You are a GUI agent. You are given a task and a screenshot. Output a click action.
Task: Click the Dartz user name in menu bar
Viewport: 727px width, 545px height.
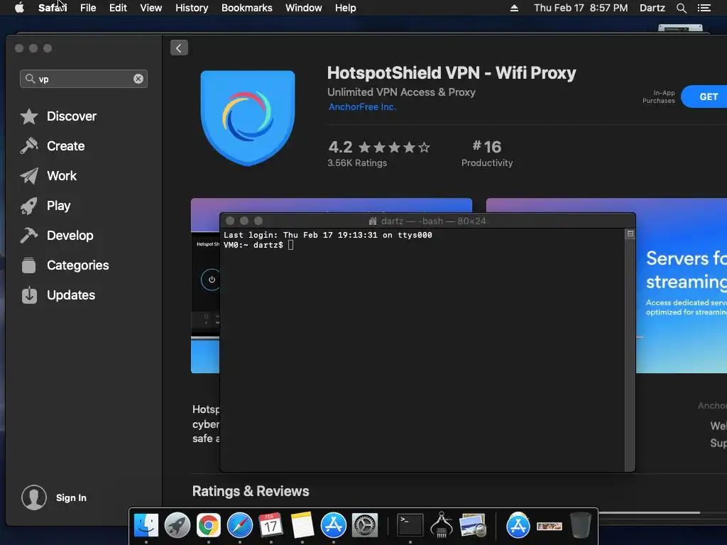[652, 8]
